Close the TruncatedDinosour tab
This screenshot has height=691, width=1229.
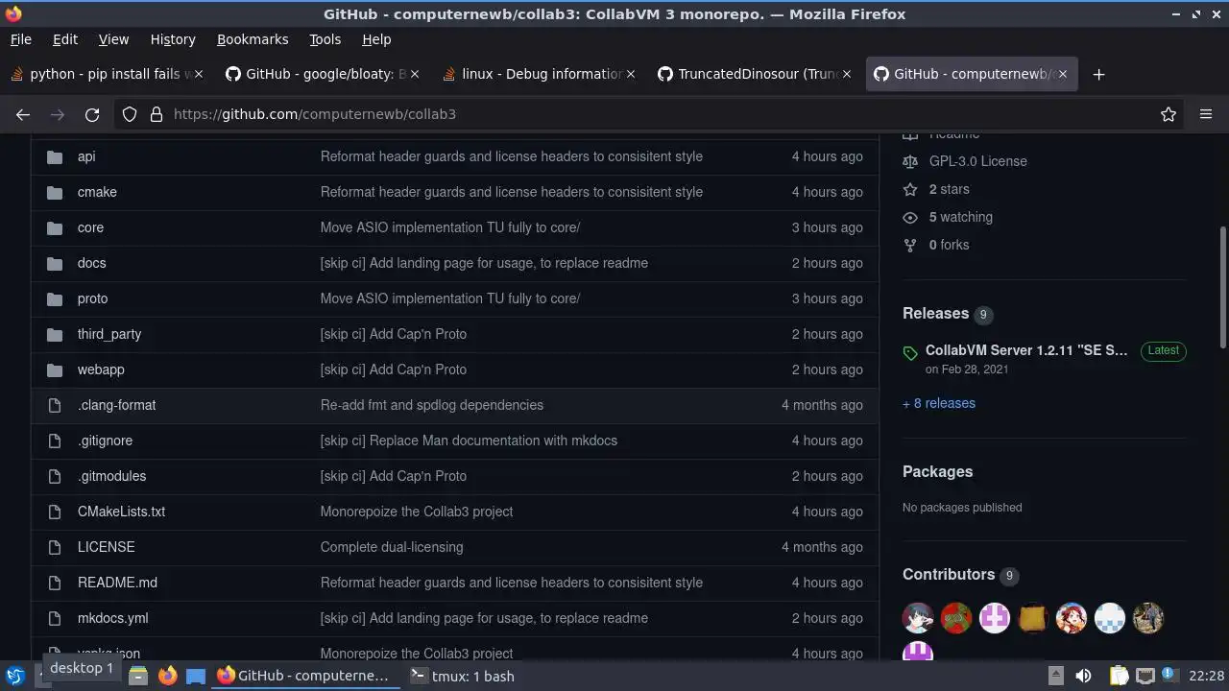(x=846, y=74)
